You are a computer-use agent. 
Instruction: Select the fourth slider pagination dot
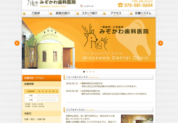pos(94,72)
